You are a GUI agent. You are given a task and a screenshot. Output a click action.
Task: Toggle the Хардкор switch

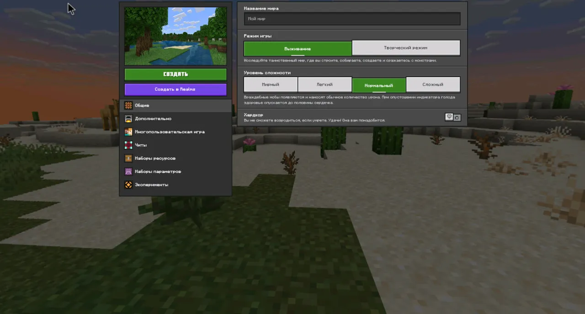point(453,117)
